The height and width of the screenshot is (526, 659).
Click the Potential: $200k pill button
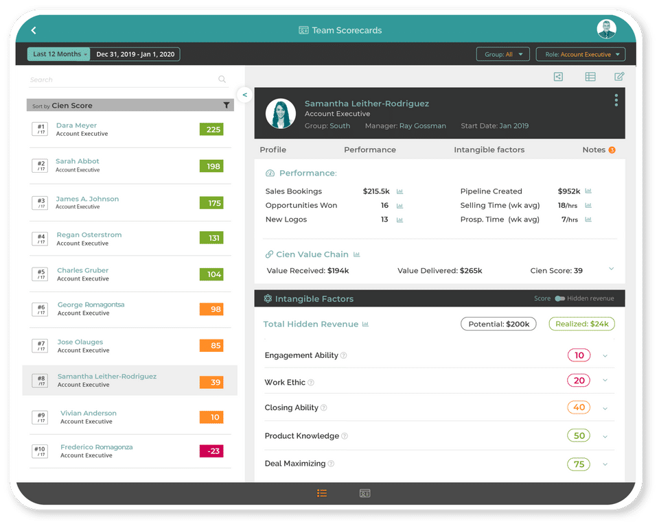[x=498, y=324]
